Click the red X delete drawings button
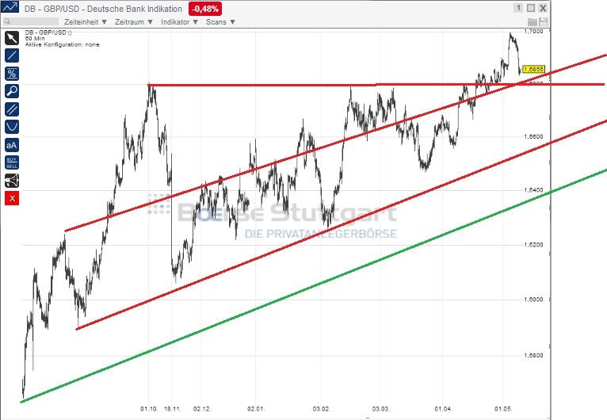607x420 pixels. [x=12, y=199]
